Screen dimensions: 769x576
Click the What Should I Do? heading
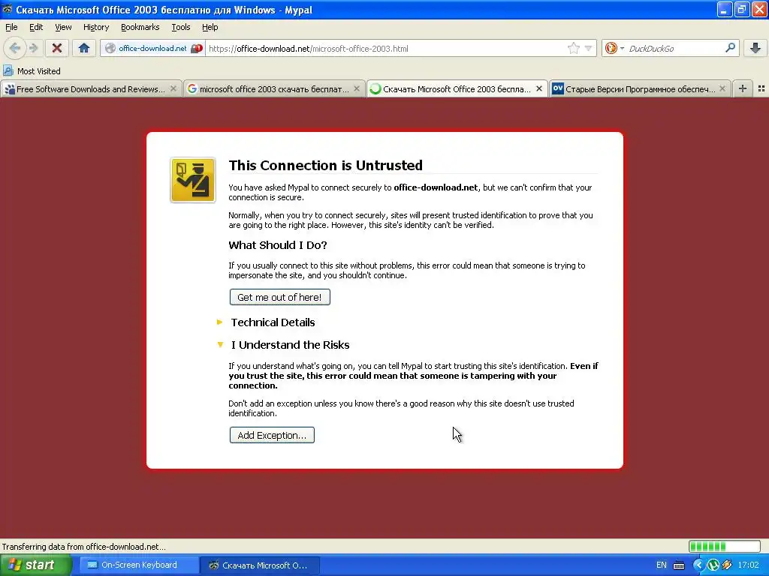click(278, 245)
